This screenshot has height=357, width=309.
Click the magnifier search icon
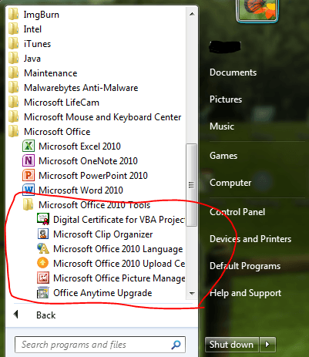coord(176,345)
